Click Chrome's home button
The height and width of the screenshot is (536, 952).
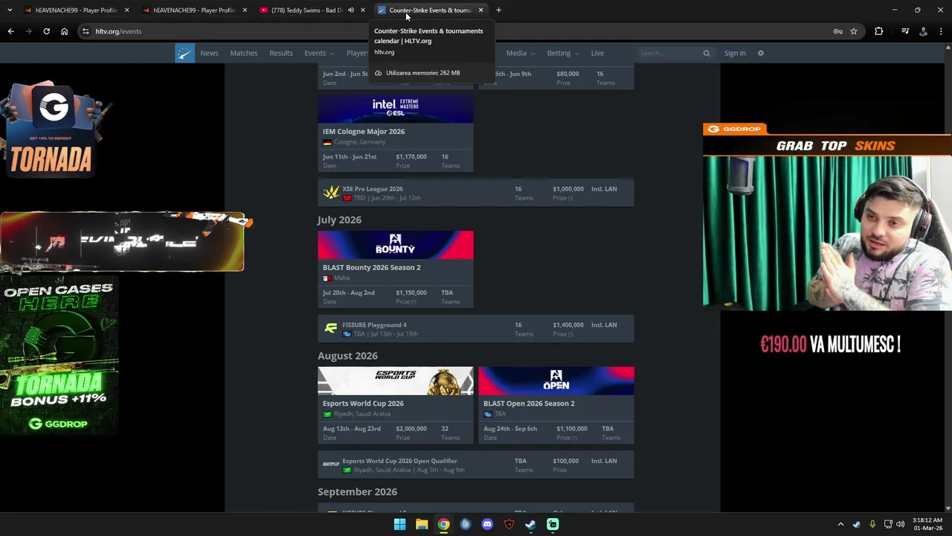(64, 31)
